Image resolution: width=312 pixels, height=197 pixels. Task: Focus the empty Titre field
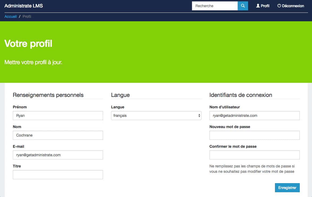point(58,175)
